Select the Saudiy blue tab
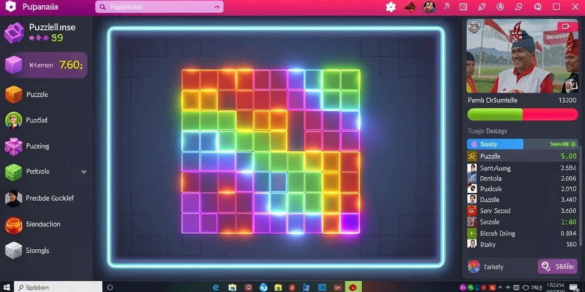585x292 pixels. tap(495, 144)
